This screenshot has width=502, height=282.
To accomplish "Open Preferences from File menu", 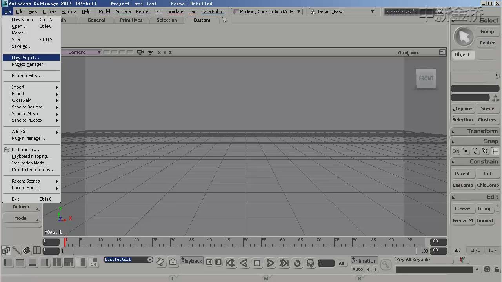I will [x=31, y=150].
